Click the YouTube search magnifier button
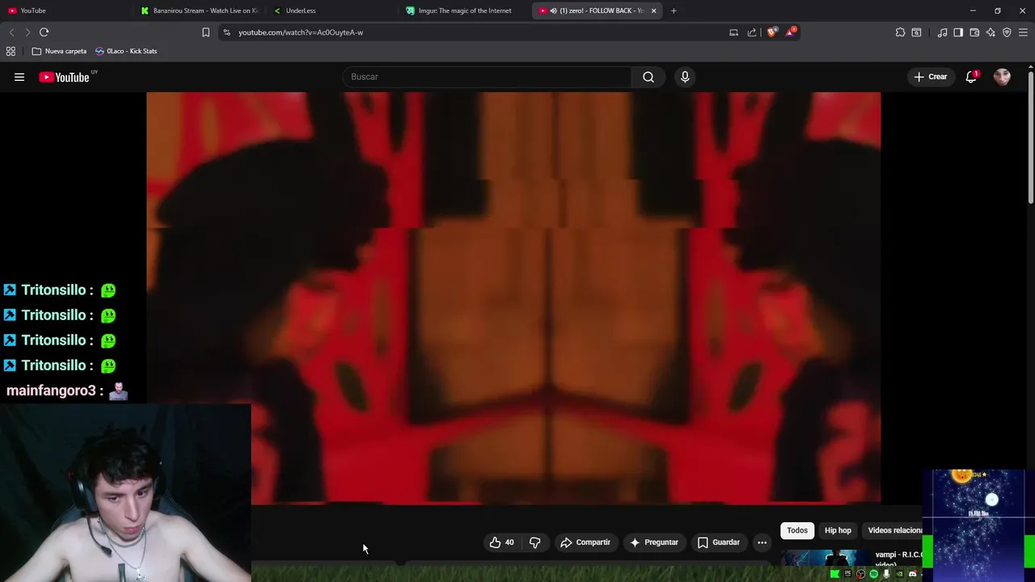 point(648,77)
